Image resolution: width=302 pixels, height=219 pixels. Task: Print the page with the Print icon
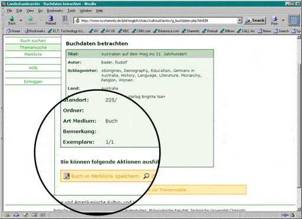(x=274, y=20)
